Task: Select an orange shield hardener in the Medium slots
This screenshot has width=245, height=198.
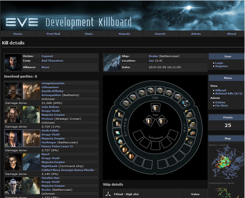Action: (125, 149)
